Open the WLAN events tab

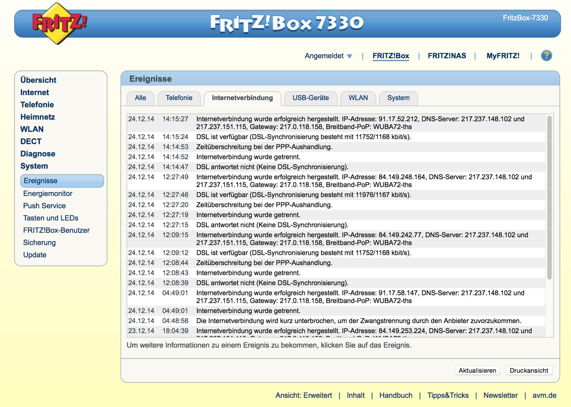tap(358, 98)
